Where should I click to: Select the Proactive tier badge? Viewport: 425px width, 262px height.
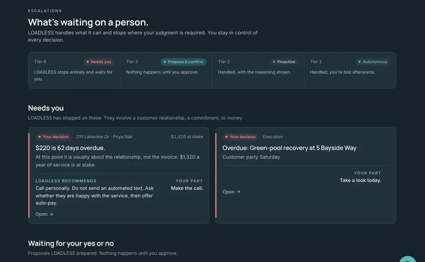(x=284, y=62)
